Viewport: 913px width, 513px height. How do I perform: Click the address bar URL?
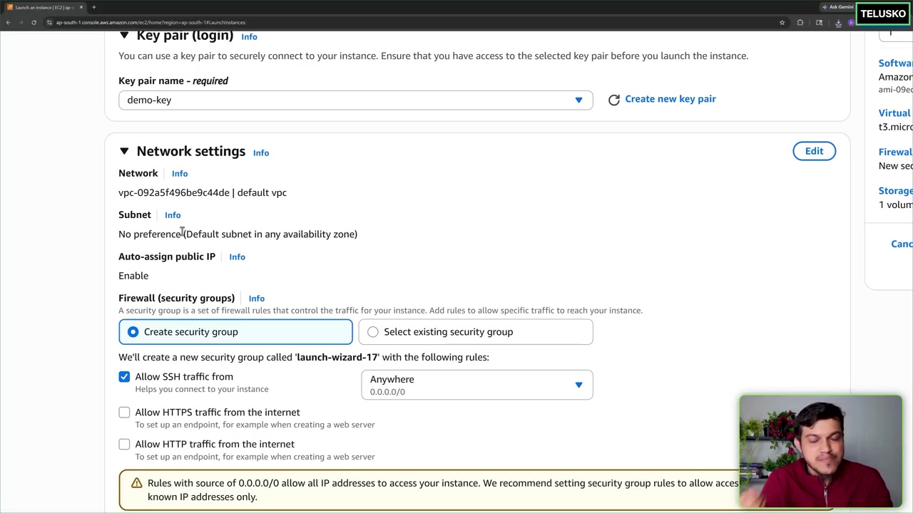(151, 22)
